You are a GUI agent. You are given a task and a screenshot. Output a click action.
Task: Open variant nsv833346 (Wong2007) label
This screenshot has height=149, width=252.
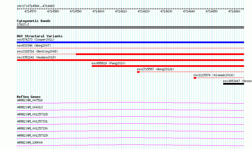pyautogui.click(x=34, y=45)
